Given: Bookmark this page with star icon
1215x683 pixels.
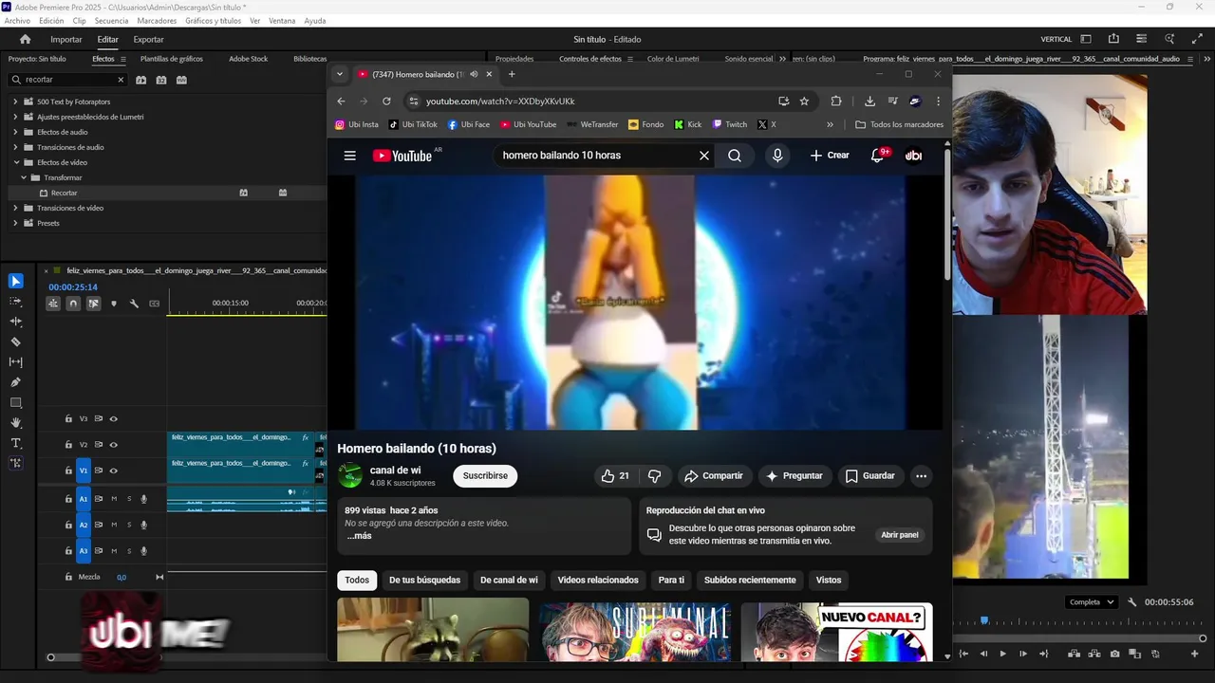Looking at the screenshot, I should click(804, 101).
